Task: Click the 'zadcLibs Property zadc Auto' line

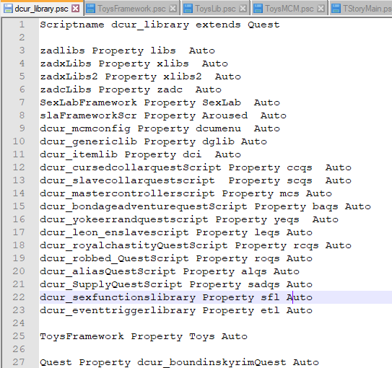Action: (131, 89)
